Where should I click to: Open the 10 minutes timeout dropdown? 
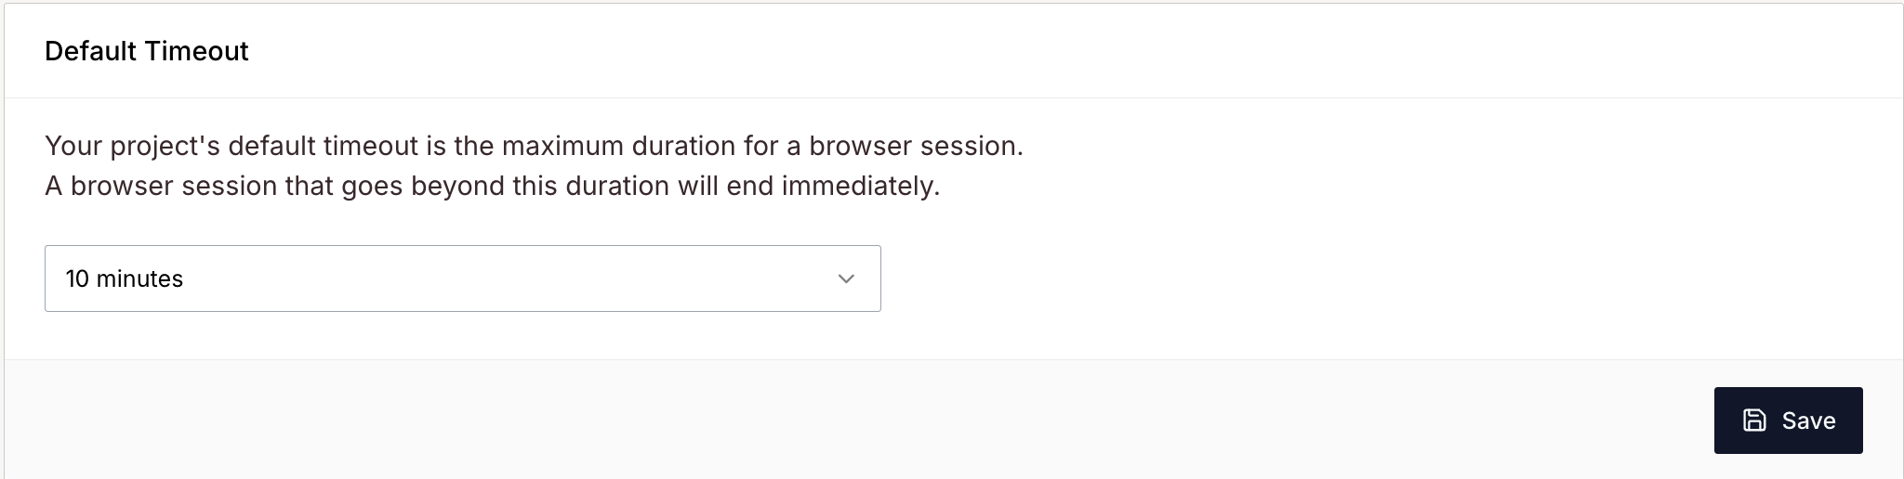463,278
